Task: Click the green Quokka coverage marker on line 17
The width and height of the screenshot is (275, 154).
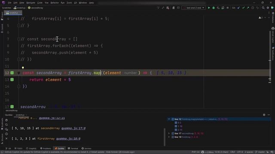Action: tap(12, 107)
